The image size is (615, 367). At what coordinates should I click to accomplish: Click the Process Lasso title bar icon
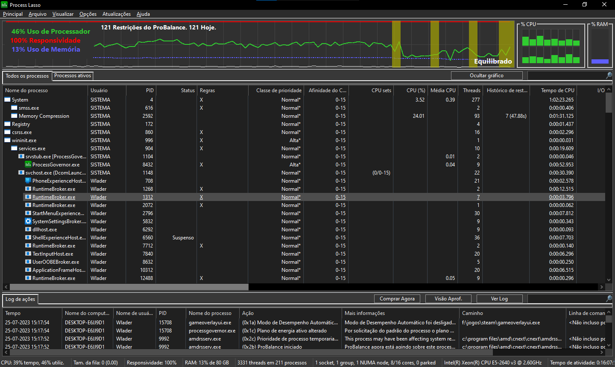pyautogui.click(x=4, y=5)
